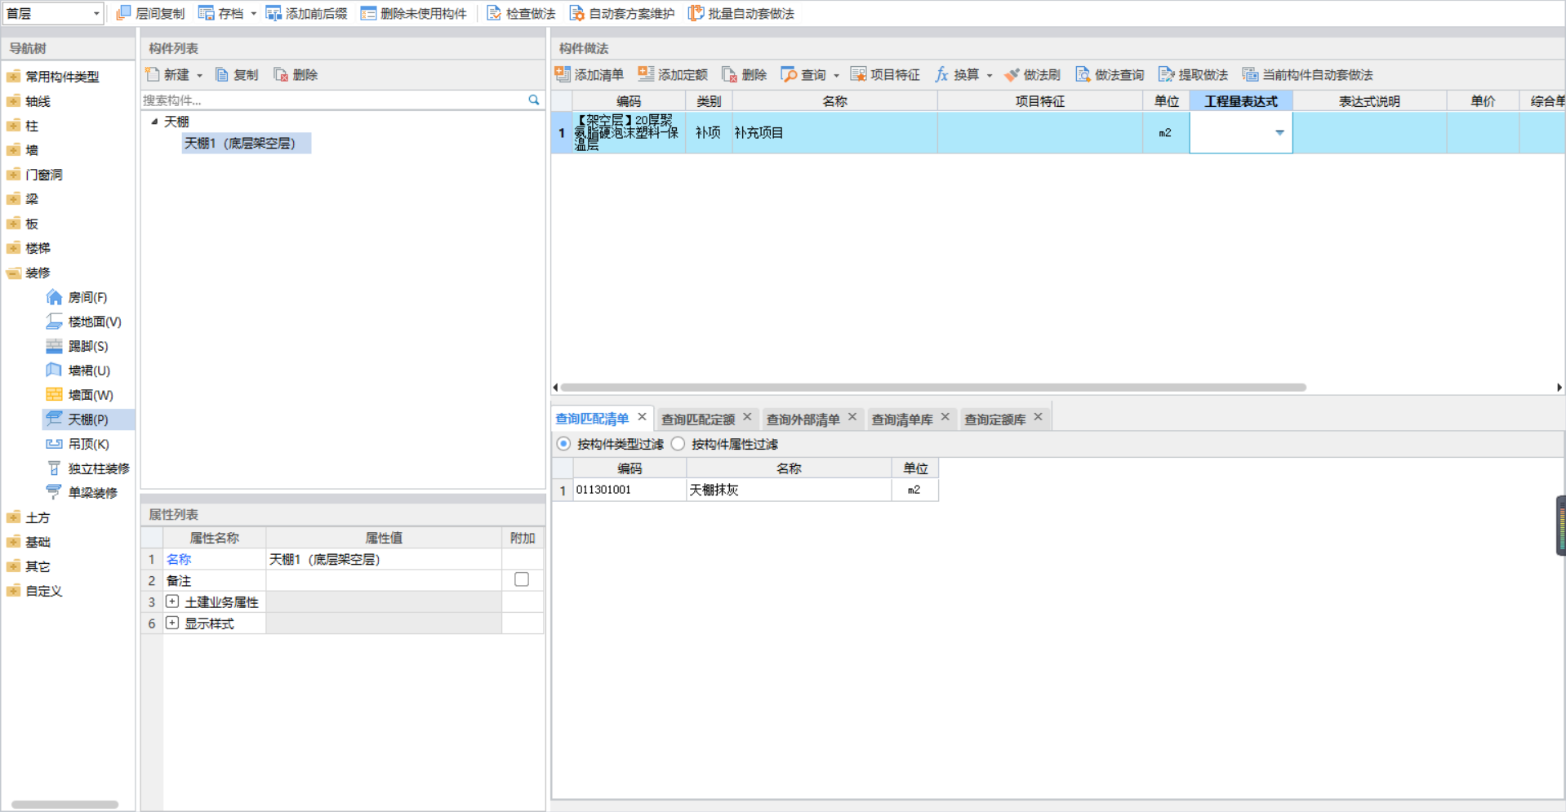The height and width of the screenshot is (812, 1566).
Task: Click the 工程量表达式 column header
Action: 1240,101
